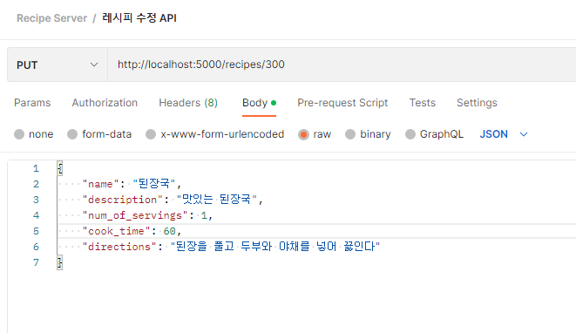Click the 레시피 수정 API request title
The width and height of the screenshot is (576, 333).
tap(139, 17)
